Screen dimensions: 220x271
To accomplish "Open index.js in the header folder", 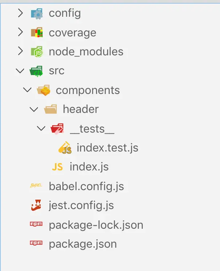I will [89, 167].
